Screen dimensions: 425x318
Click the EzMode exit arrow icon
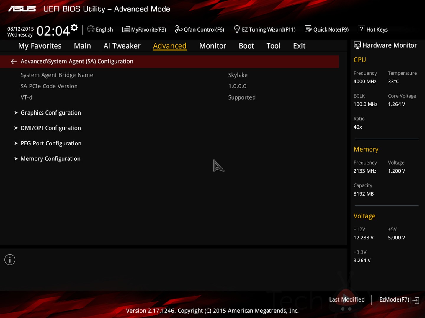click(416, 300)
